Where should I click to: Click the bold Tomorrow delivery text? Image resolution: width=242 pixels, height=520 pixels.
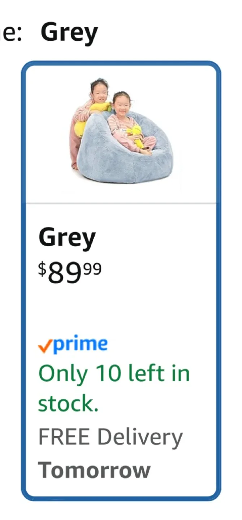(94, 470)
